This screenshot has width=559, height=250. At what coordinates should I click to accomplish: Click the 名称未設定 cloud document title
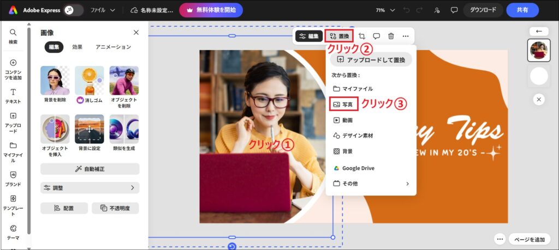(x=152, y=10)
